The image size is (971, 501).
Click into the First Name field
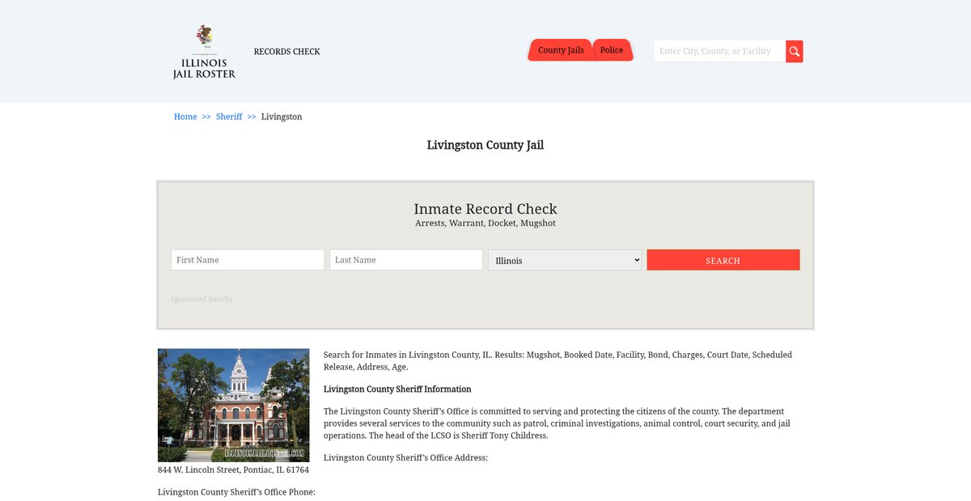click(x=248, y=260)
